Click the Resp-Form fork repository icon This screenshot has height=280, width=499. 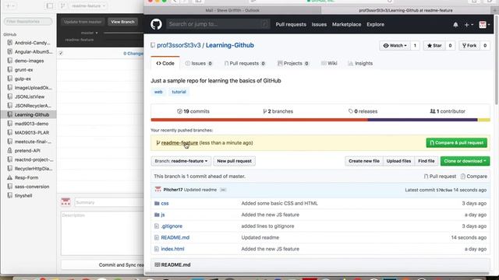point(10,177)
